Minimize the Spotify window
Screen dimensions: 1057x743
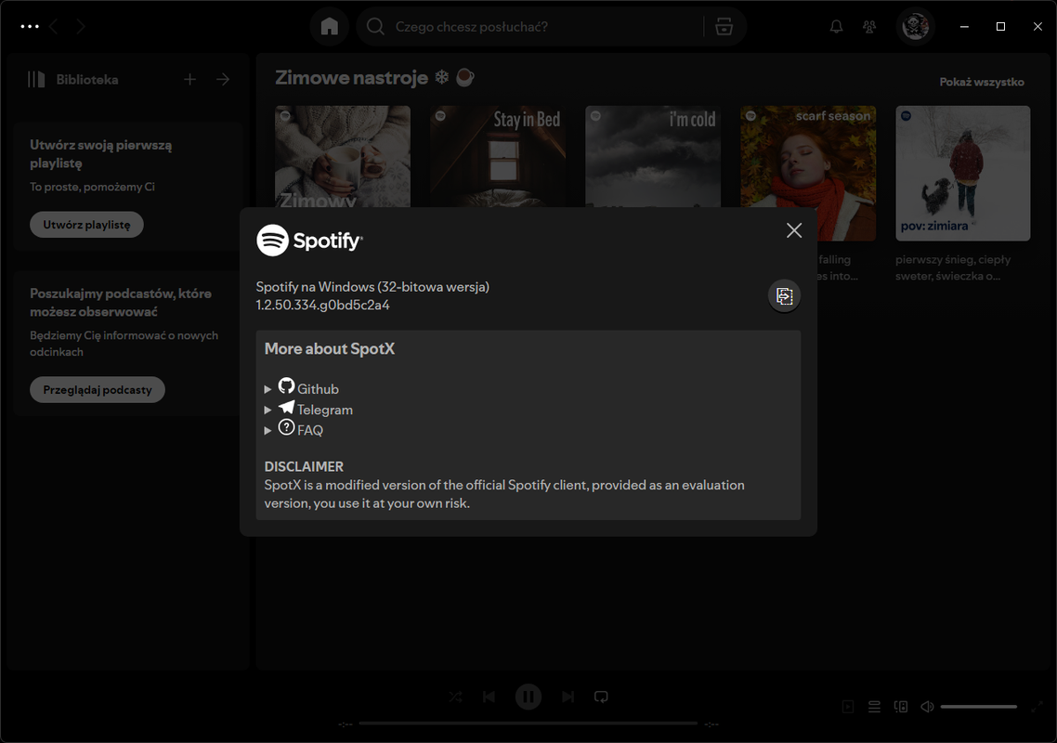(x=965, y=26)
